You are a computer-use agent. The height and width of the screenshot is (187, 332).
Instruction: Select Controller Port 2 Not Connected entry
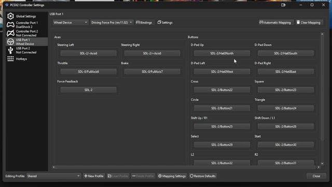point(26,33)
